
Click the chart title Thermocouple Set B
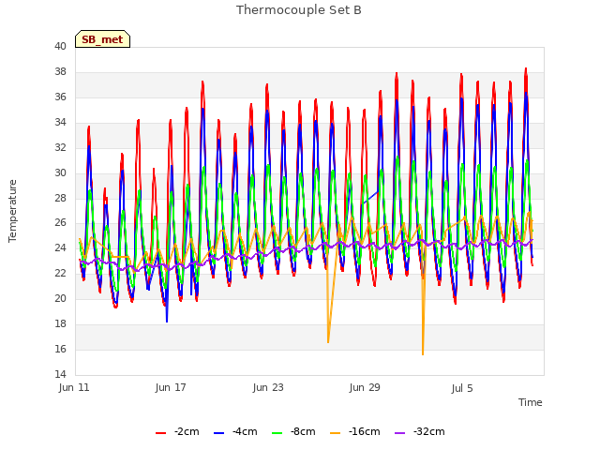tap(299, 10)
